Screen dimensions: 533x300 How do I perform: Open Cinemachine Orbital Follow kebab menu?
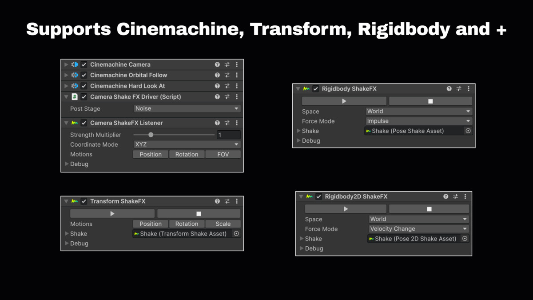237,75
